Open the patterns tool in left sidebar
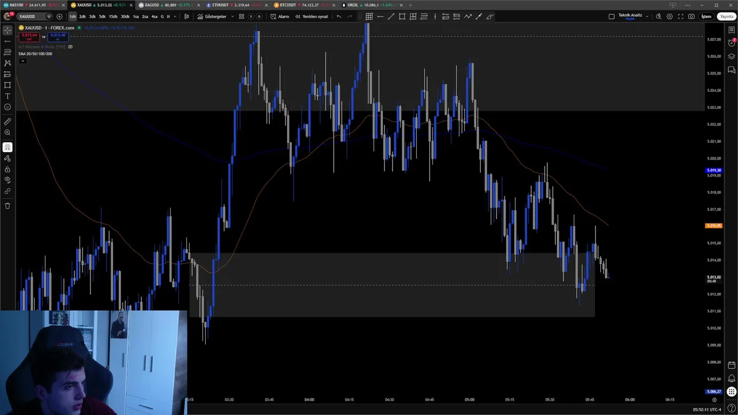The image size is (738, 415). coord(7,63)
